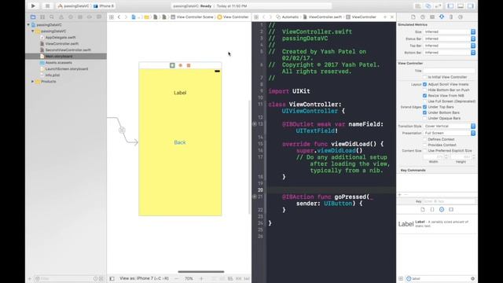Click the view controller Title field
Image resolution: width=503 pixels, height=283 pixels.
tap(449, 71)
